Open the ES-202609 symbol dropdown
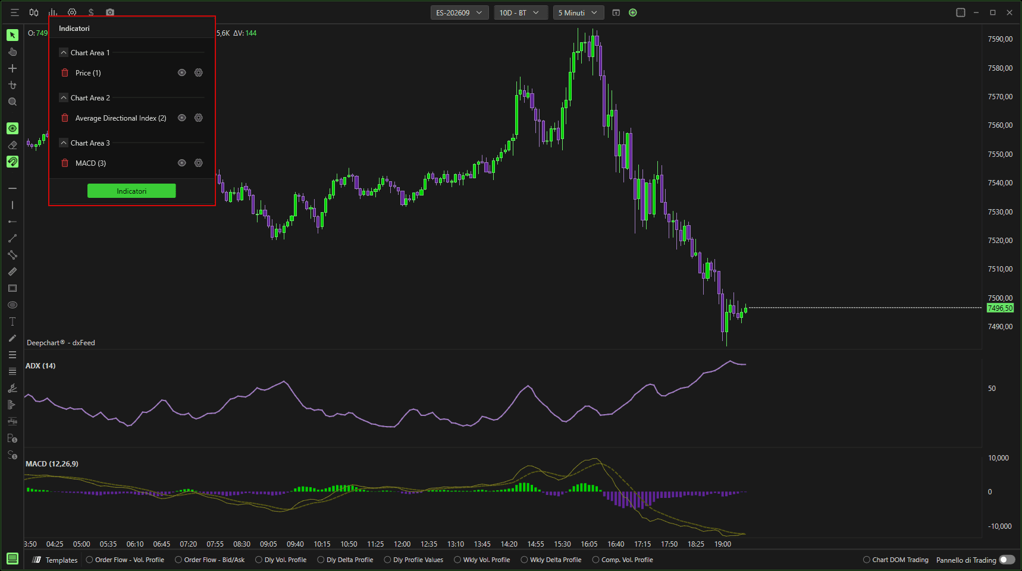Image resolution: width=1022 pixels, height=571 pixels. tap(460, 12)
